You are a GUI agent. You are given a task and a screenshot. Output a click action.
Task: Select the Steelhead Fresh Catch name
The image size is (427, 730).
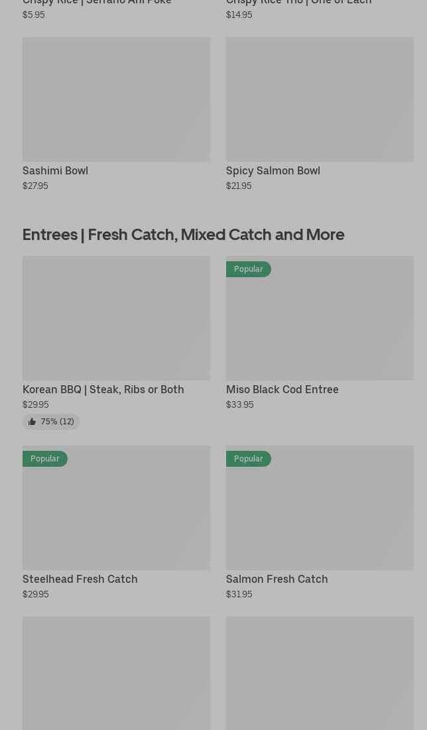pyautogui.click(x=80, y=579)
